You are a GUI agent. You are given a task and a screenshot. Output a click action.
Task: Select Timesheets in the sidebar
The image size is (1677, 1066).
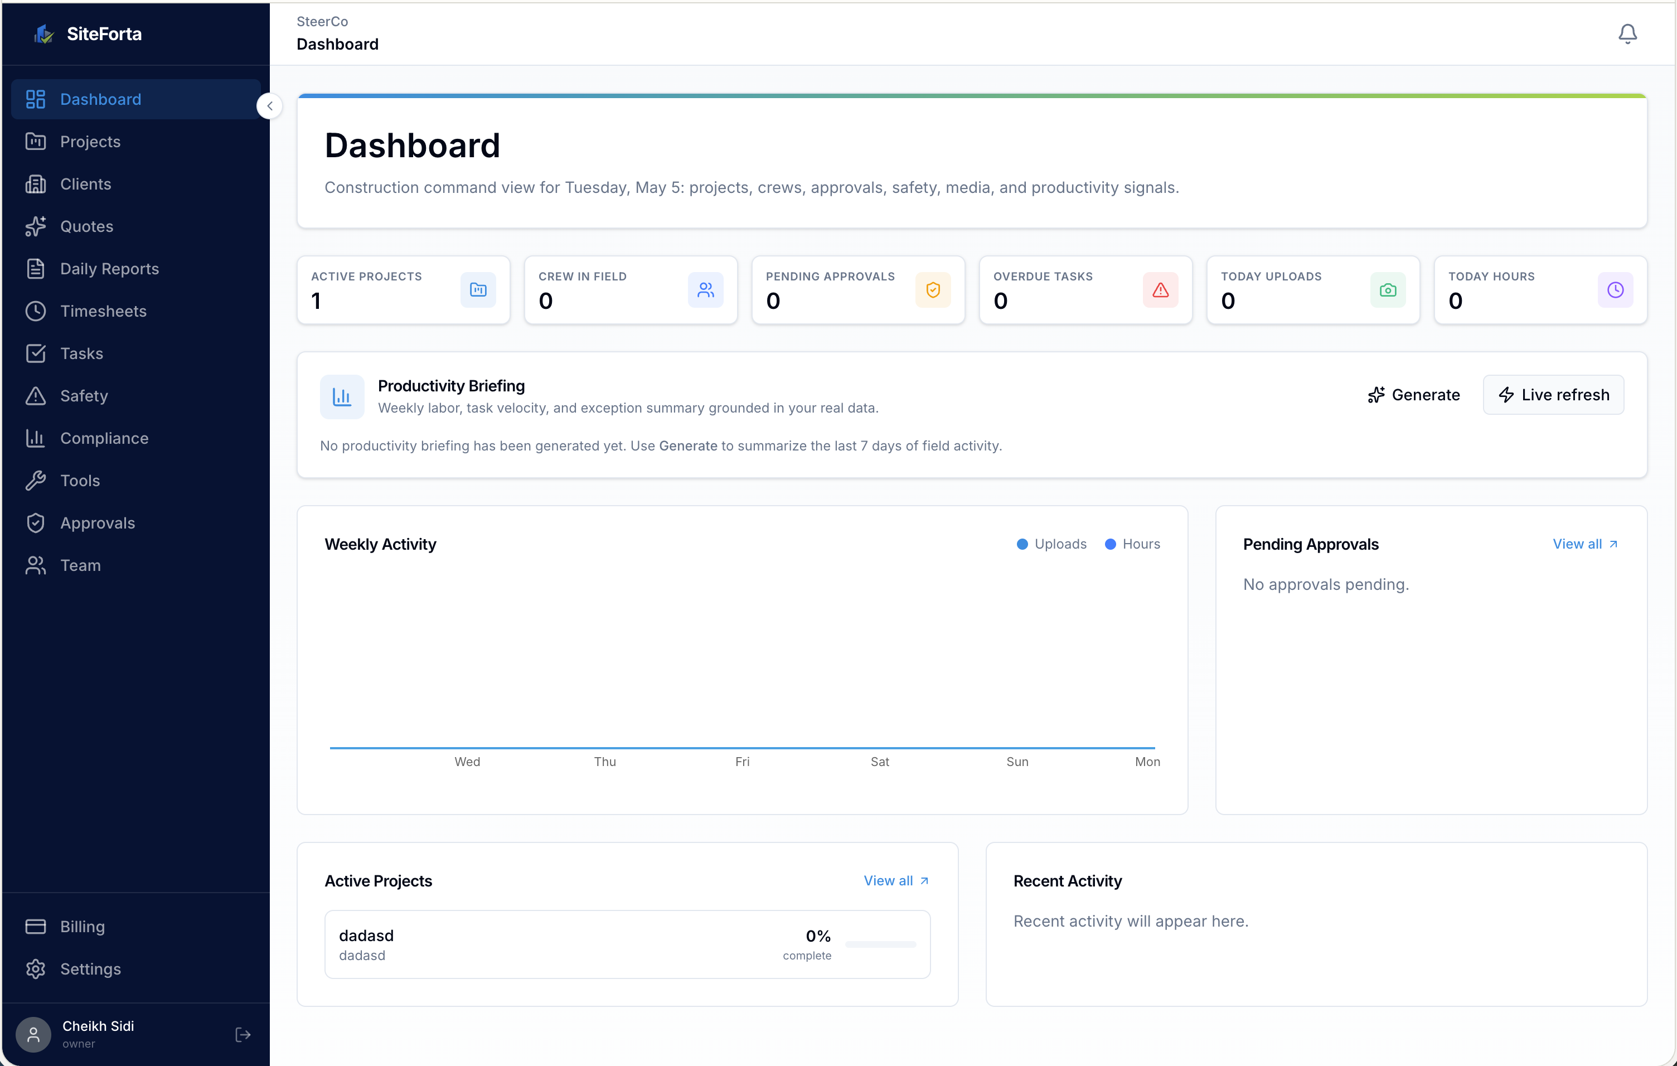pos(136,311)
